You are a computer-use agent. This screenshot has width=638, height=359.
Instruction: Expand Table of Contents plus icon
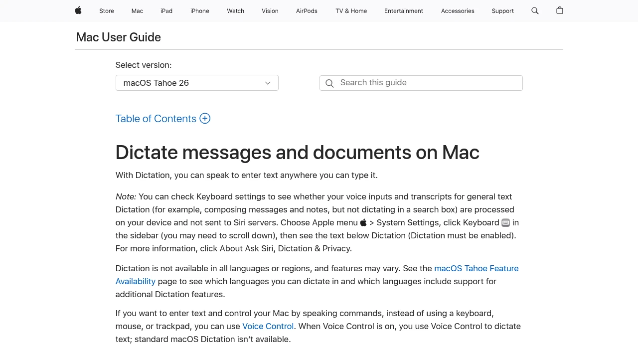click(205, 118)
